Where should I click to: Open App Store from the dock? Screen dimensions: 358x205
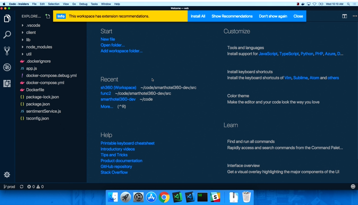click(151, 197)
